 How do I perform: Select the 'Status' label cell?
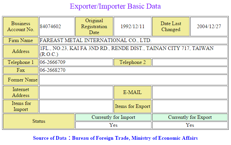39,121
